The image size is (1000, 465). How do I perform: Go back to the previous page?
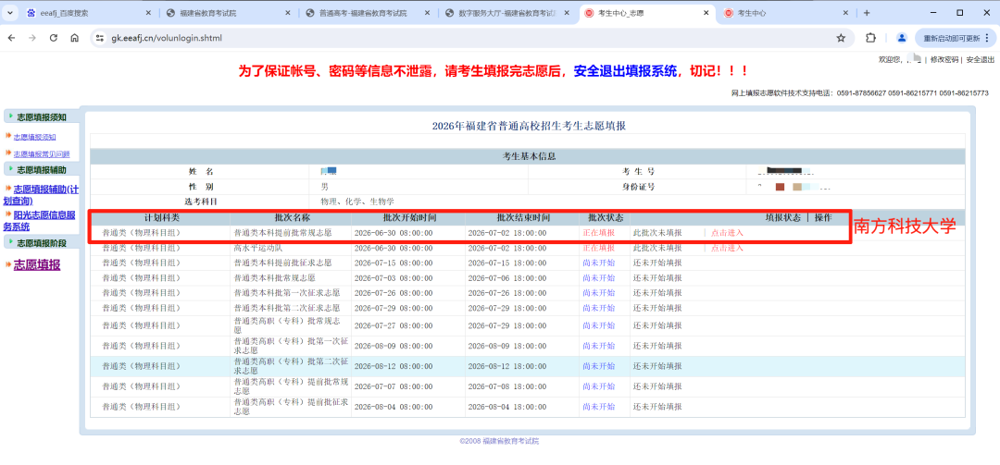pos(11,38)
